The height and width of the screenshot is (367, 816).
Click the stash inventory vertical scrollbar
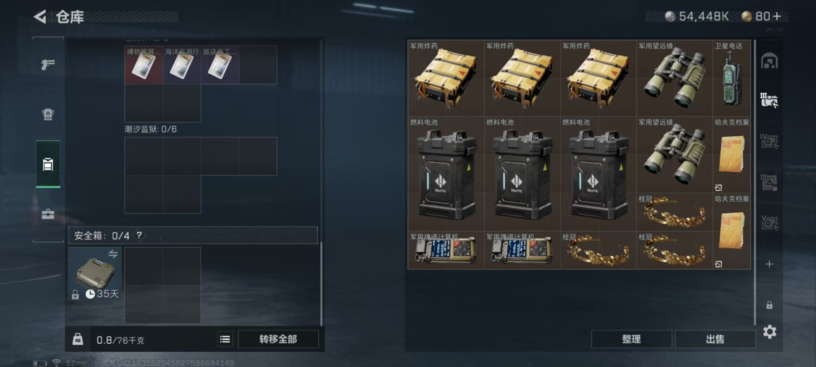(755, 183)
